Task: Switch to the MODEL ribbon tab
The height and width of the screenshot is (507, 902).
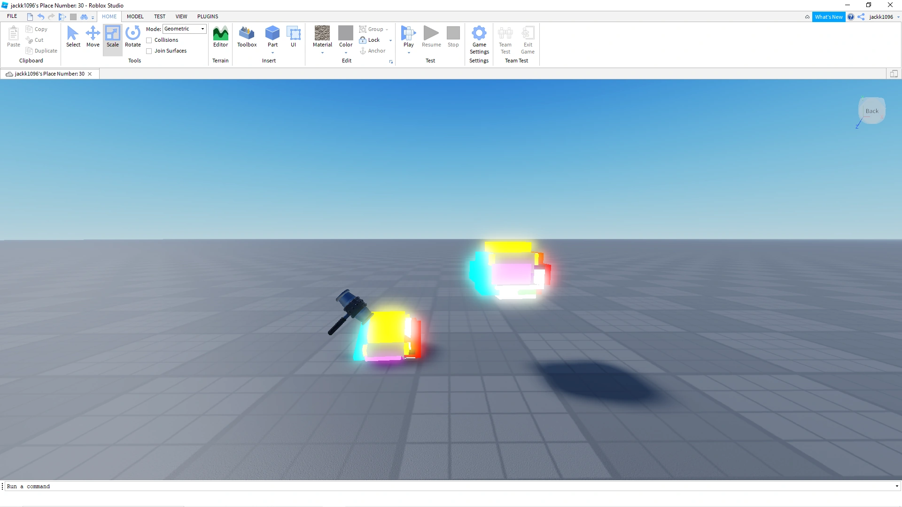Action: click(135, 16)
